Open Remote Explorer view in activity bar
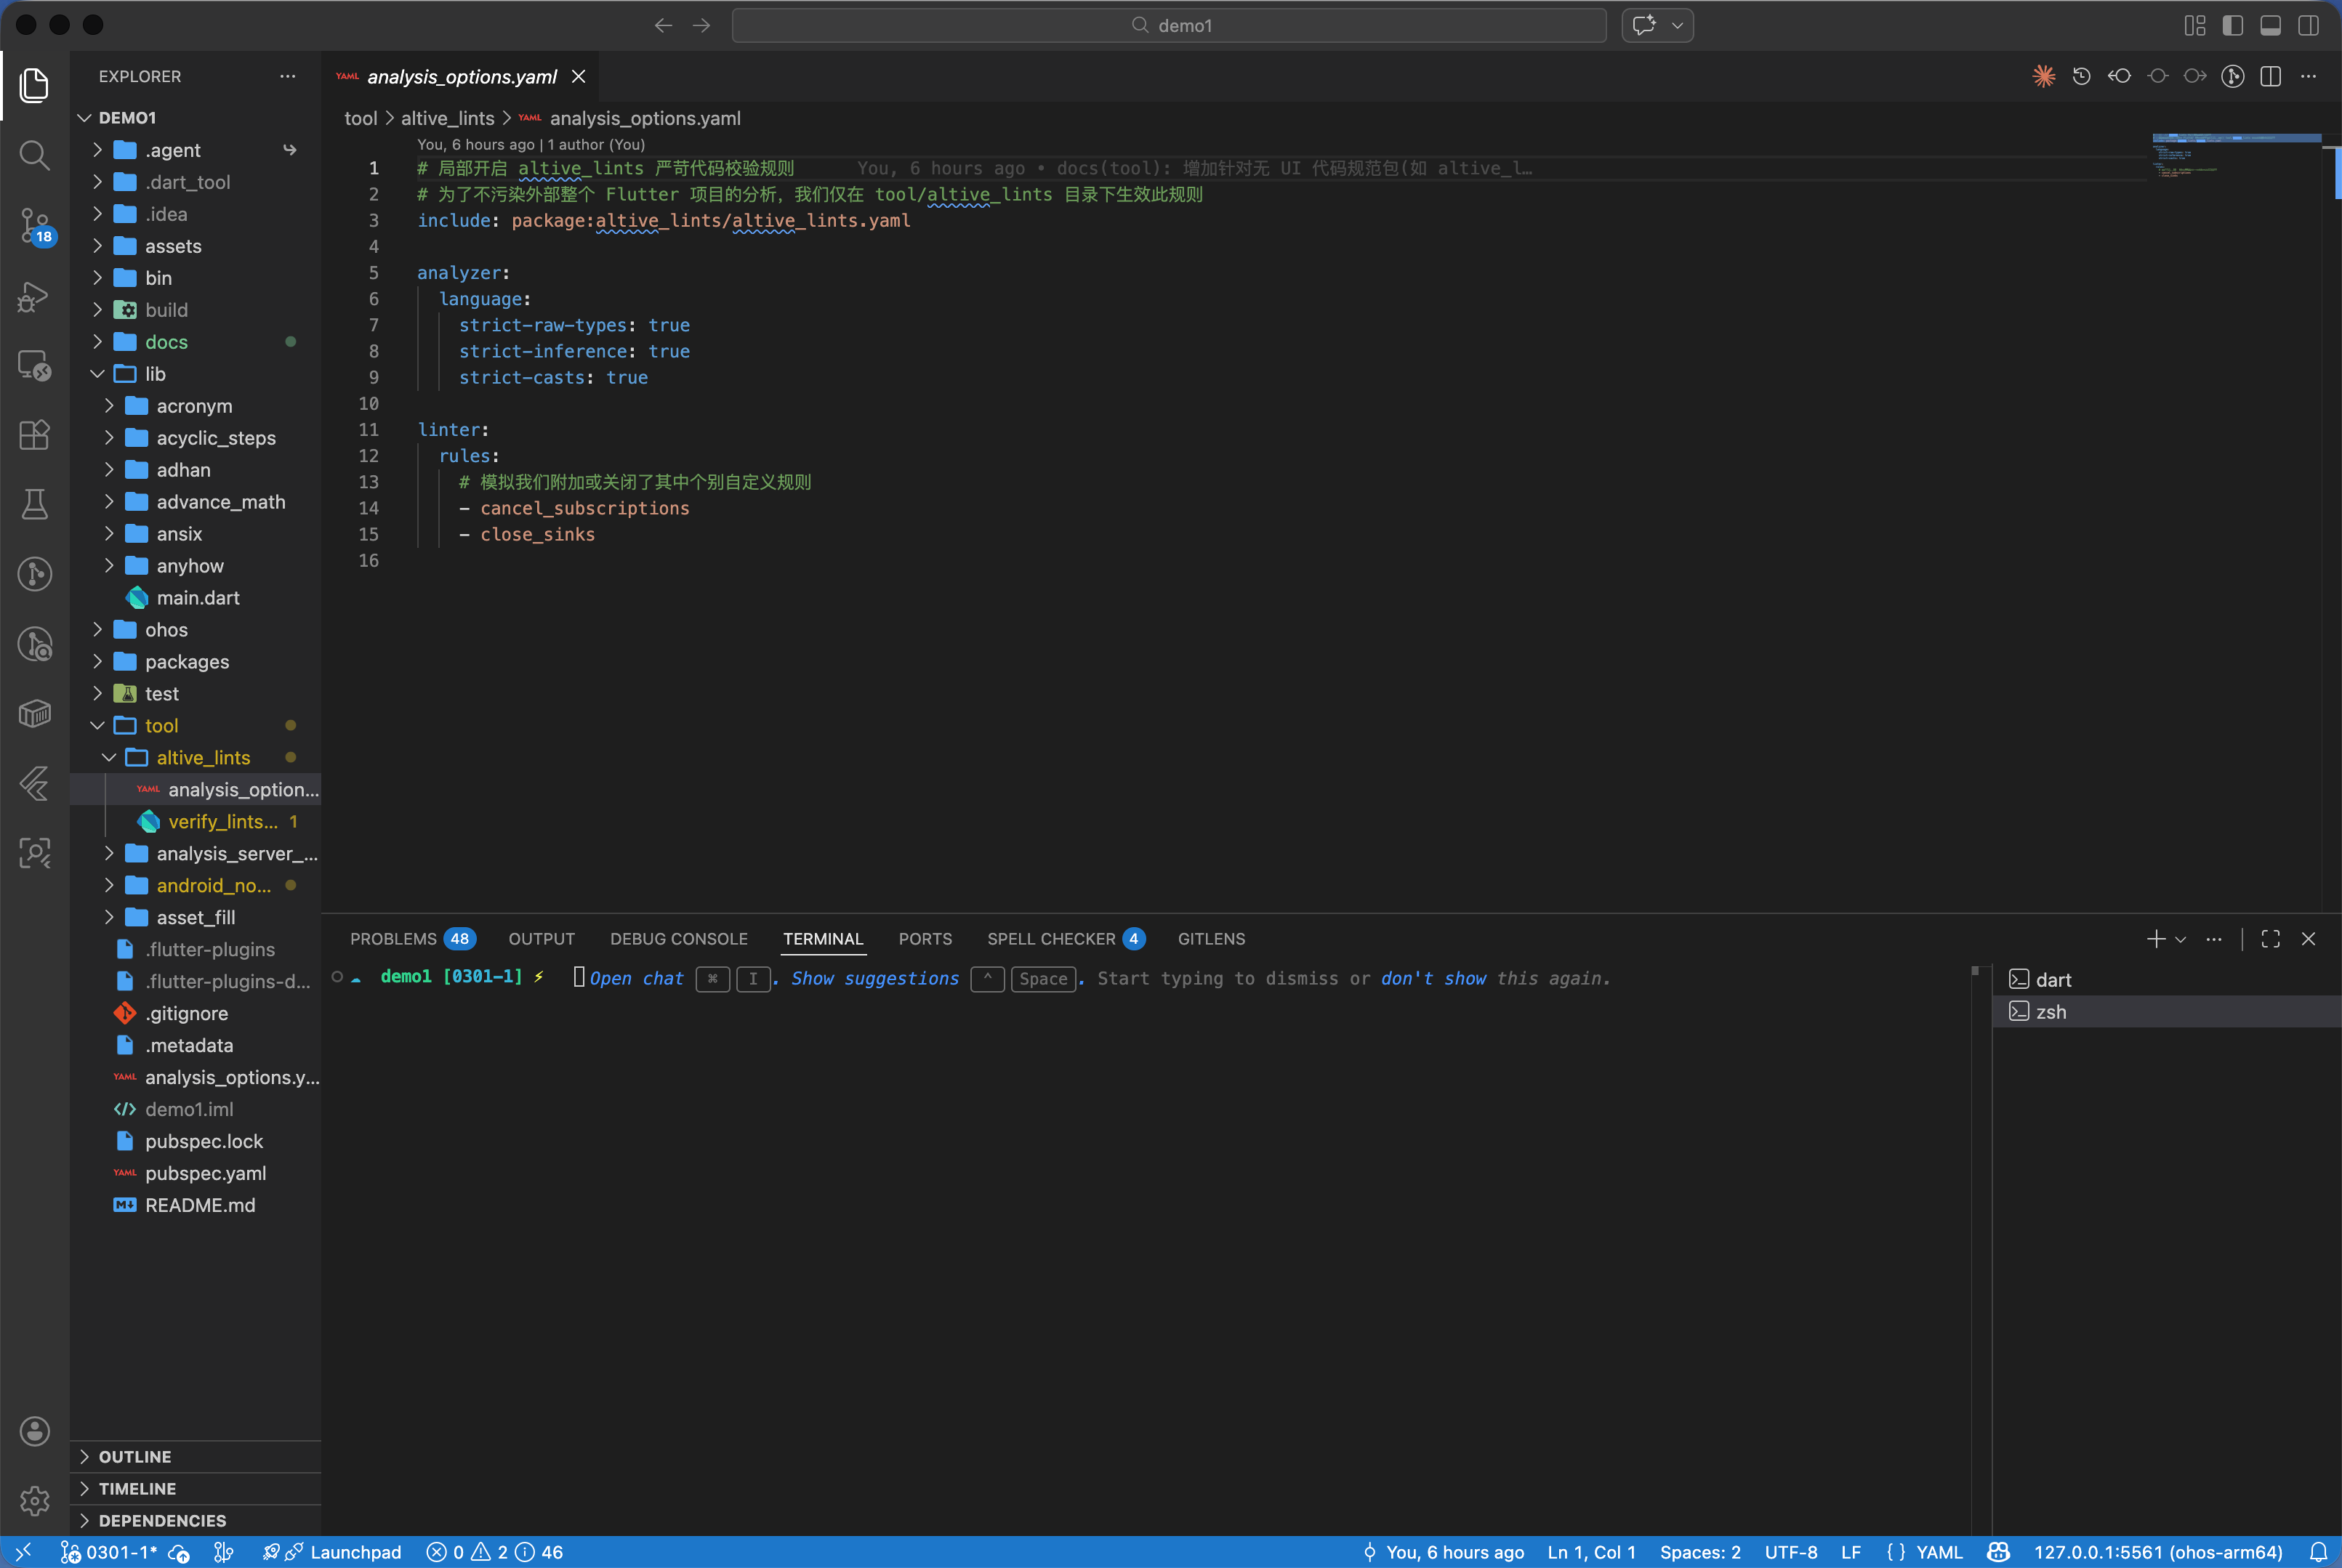Viewport: 2342px width, 1568px height. click(x=34, y=366)
